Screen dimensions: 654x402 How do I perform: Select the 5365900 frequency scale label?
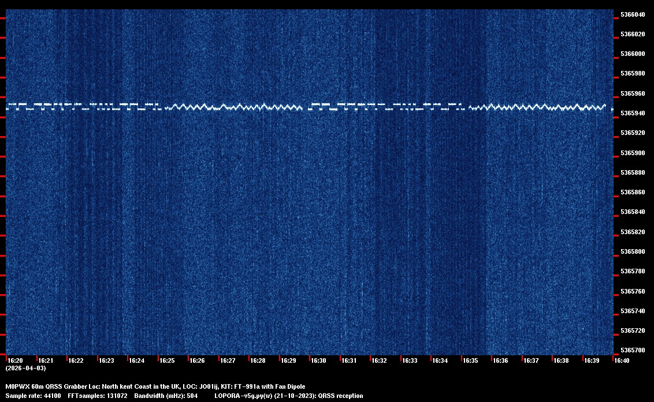point(633,153)
